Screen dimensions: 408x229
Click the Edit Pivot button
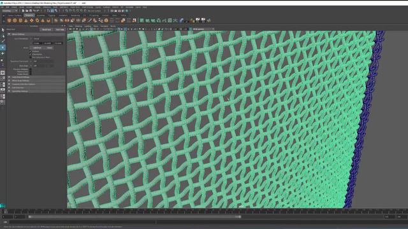coord(37,48)
